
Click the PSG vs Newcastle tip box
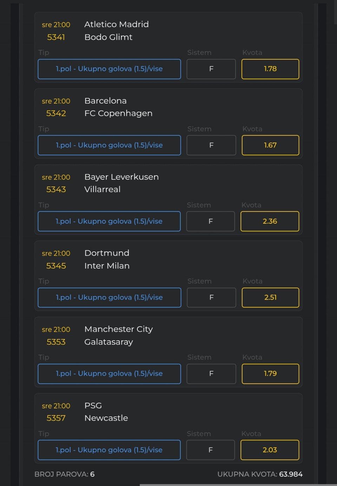[109, 450]
